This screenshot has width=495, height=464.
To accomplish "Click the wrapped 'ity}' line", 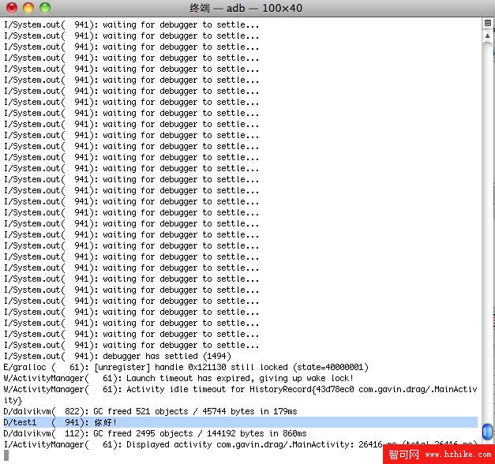I will tap(13, 400).
